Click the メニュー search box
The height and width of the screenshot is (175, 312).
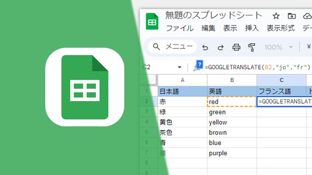click(172, 47)
